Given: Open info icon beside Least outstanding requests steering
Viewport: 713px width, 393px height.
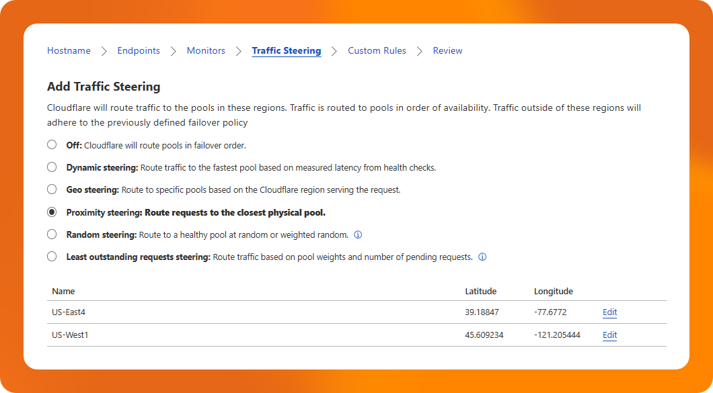Looking at the screenshot, I should point(482,257).
